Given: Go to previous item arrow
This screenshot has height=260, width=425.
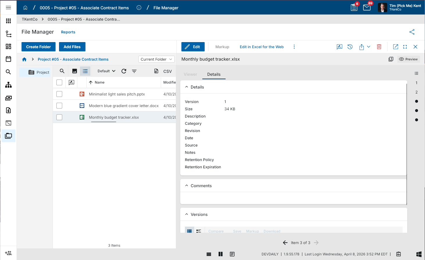Looking at the screenshot, I should [285, 243].
